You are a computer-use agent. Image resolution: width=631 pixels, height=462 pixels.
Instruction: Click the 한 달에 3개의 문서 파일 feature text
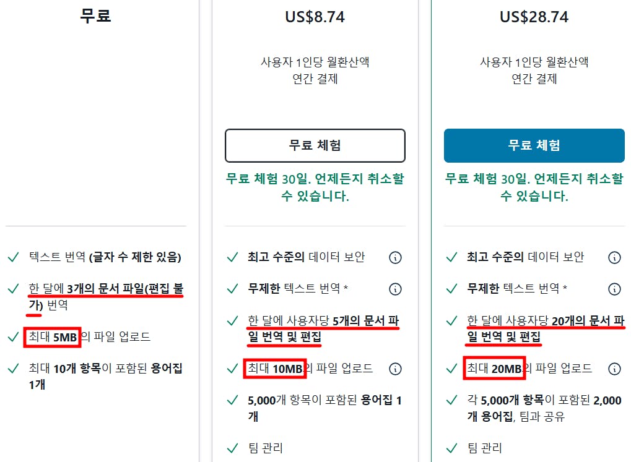[105, 297]
